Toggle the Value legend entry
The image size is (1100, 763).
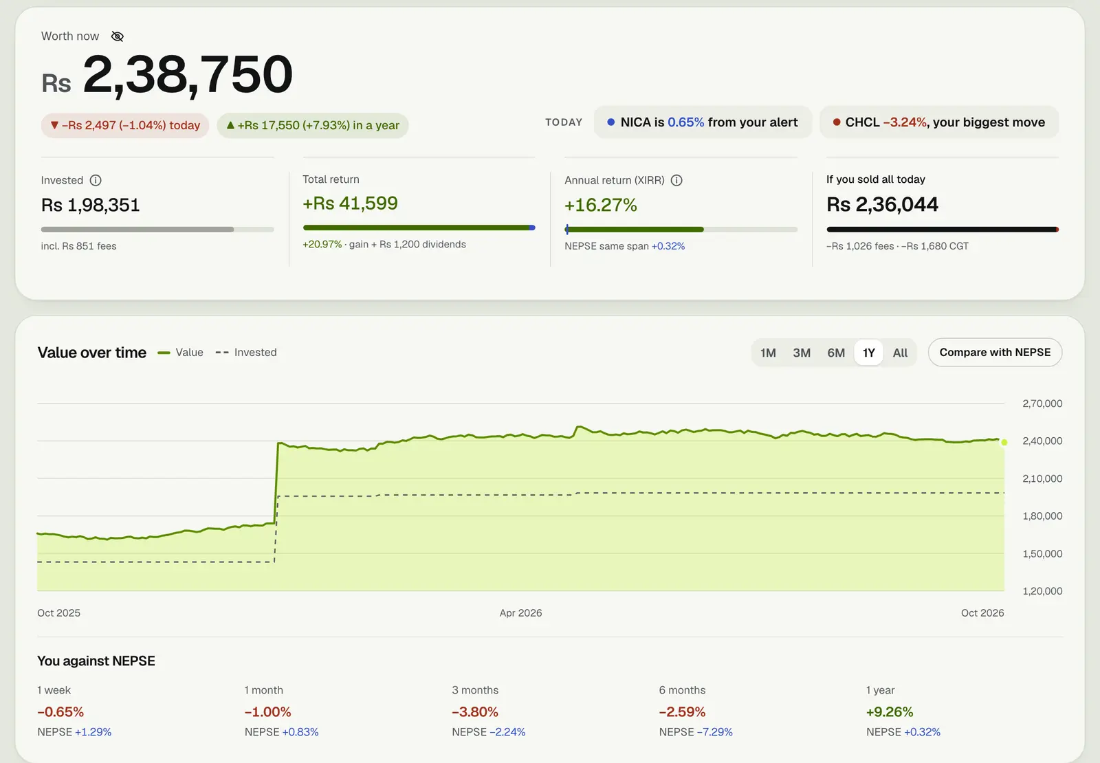(181, 353)
